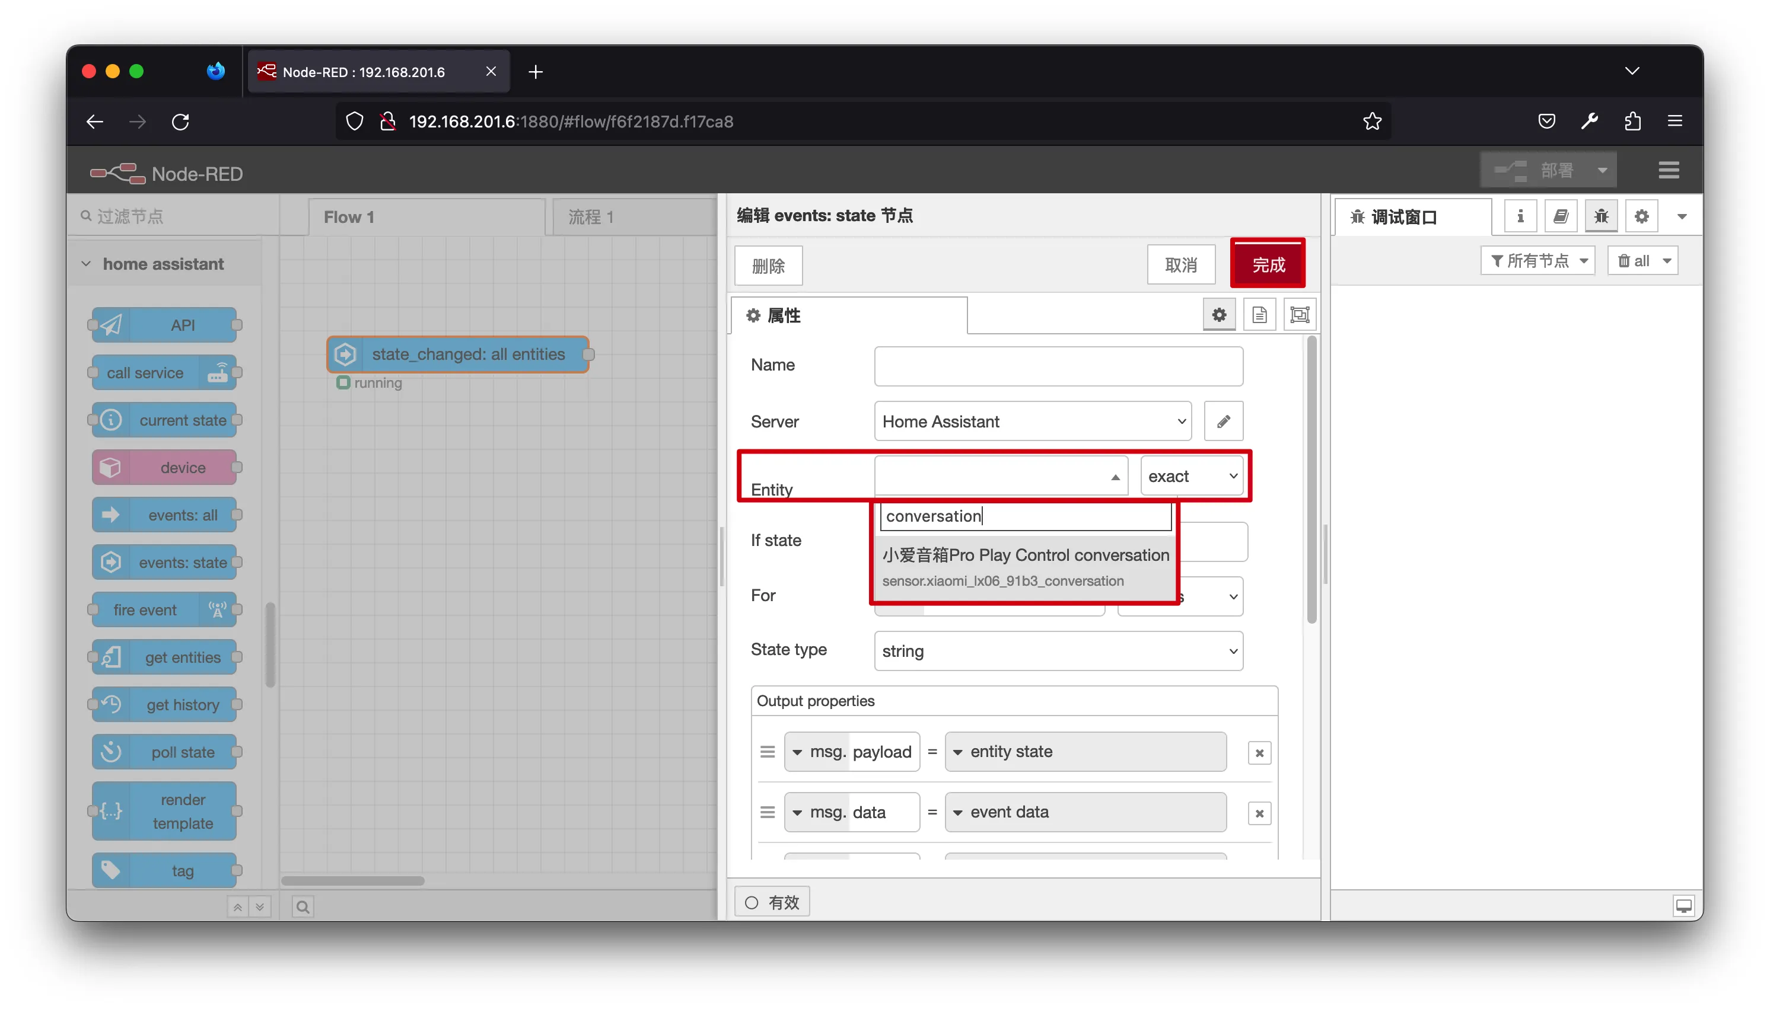Select the API node in palette
1770x1009 pixels.
click(164, 325)
